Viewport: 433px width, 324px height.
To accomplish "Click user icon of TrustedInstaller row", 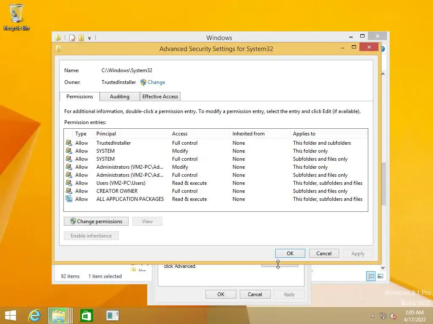I will [x=69, y=143].
